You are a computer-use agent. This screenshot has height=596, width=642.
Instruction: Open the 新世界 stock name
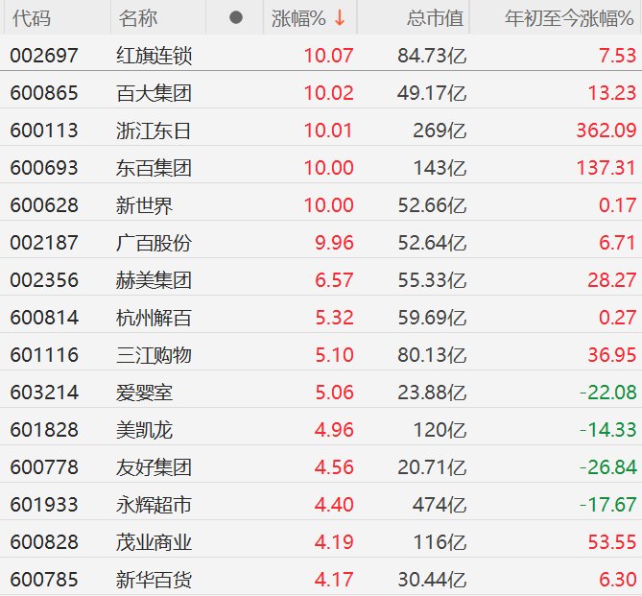[x=144, y=205]
